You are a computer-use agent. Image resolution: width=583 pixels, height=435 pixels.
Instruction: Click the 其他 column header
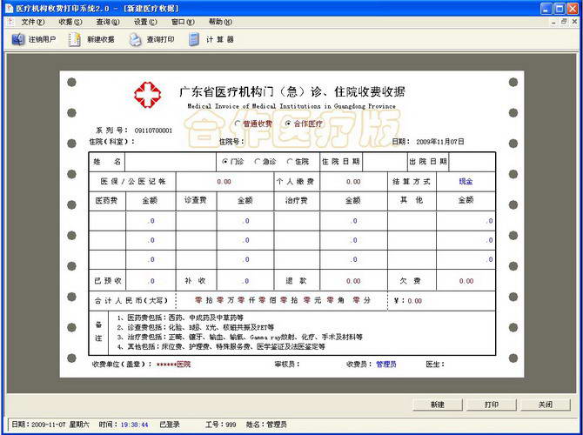coord(412,200)
